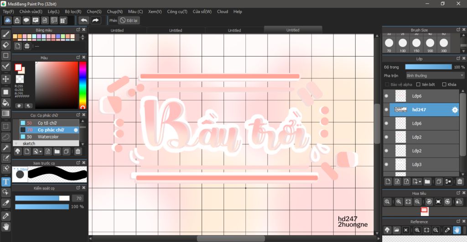Click the hd247 layer thumbnail
The height and width of the screenshot is (242, 467).
pos(400,110)
